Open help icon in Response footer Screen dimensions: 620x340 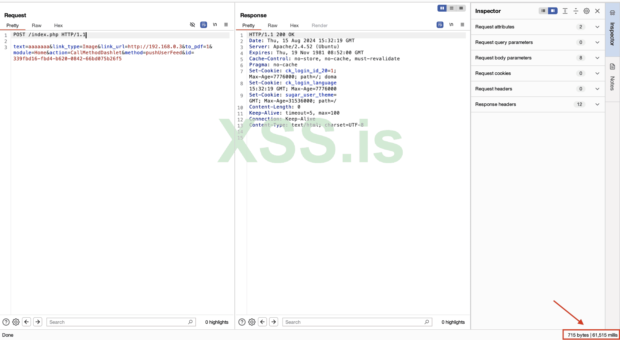(x=242, y=322)
